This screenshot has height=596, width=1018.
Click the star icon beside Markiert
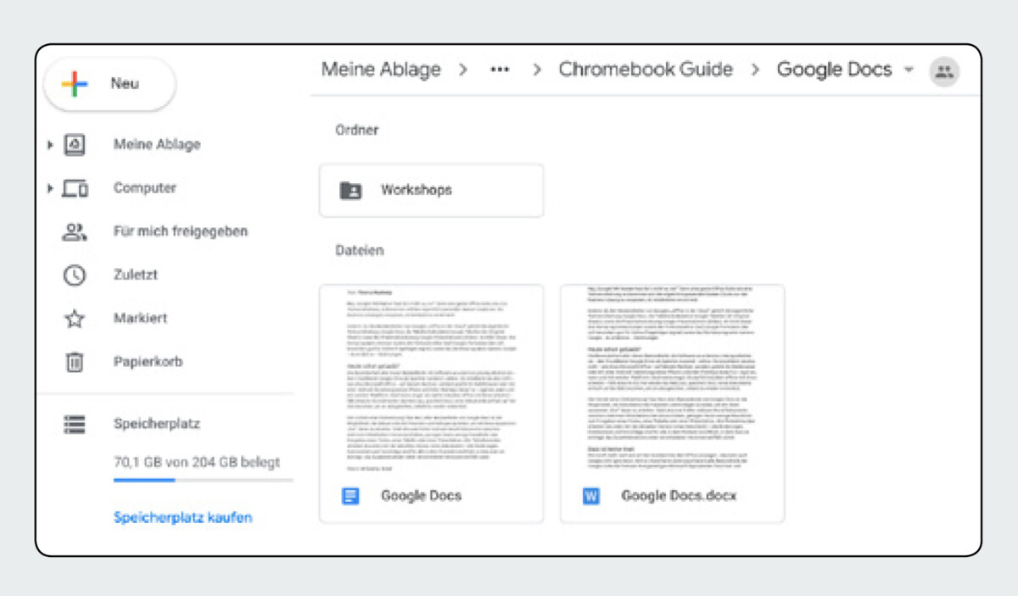76,319
